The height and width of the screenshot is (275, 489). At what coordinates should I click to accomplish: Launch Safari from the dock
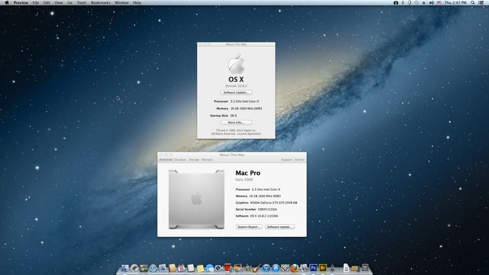153,268
